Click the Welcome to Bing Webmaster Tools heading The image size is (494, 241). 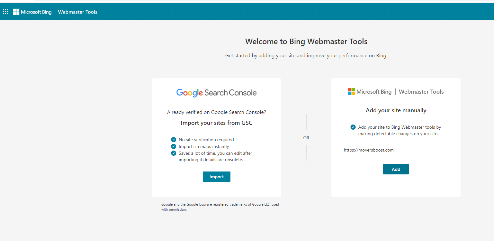click(306, 41)
